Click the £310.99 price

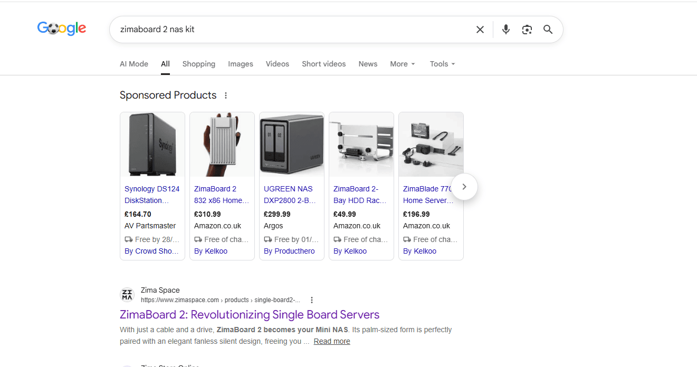click(x=207, y=214)
